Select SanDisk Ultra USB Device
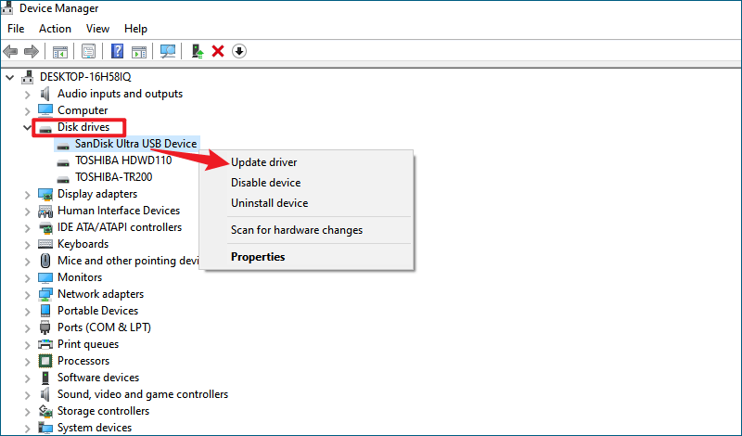The image size is (742, 436). (x=135, y=144)
